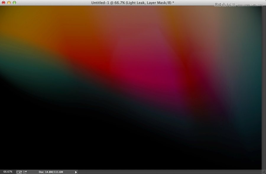Image resolution: width=266 pixels, height=174 pixels.
Task: Close the Untitled-1 document window
Action: (3, 3)
